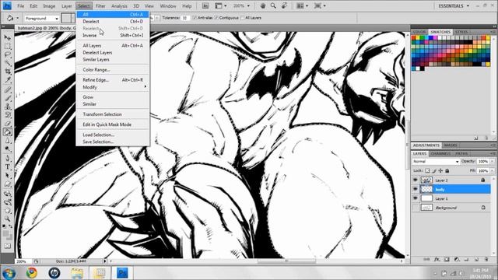The width and height of the screenshot is (498, 280).
Task: Delete the selected layer via trash icon
Action: pyautogui.click(x=486, y=259)
